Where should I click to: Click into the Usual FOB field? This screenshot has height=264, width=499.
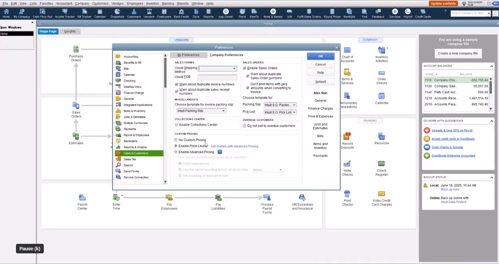click(217, 77)
